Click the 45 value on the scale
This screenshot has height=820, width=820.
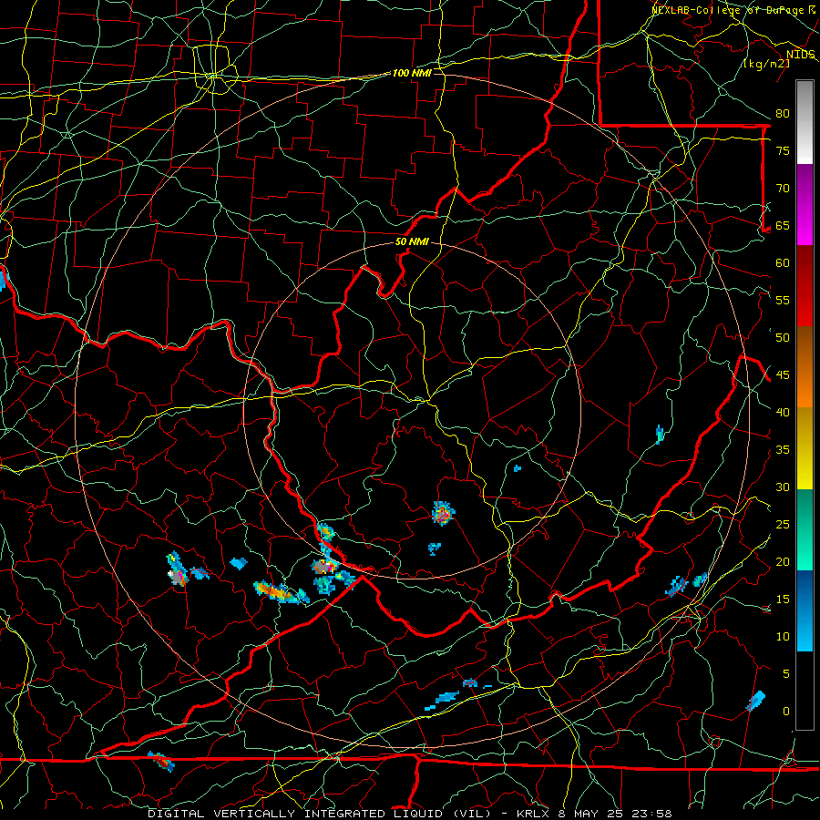click(783, 375)
